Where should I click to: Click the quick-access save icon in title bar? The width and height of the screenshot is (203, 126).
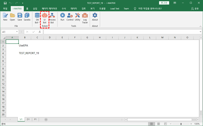click(x=5, y=3)
